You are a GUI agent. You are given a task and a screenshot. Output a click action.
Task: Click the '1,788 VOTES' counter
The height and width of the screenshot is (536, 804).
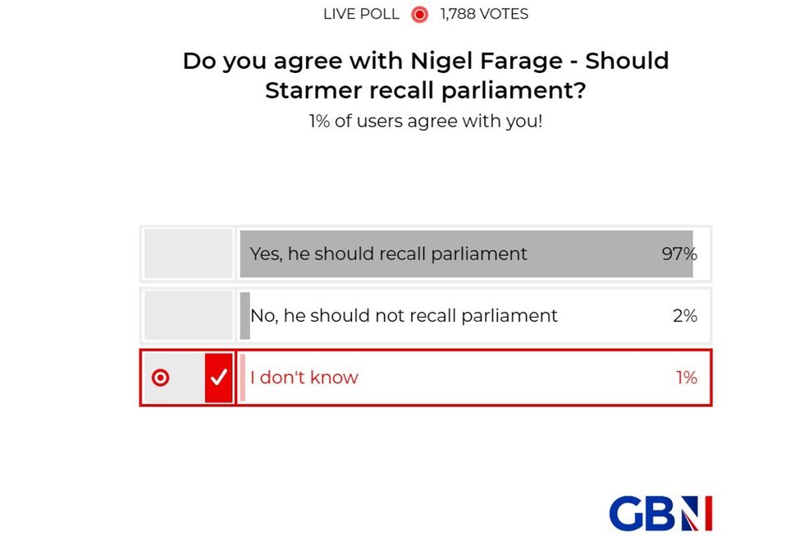[x=483, y=13]
